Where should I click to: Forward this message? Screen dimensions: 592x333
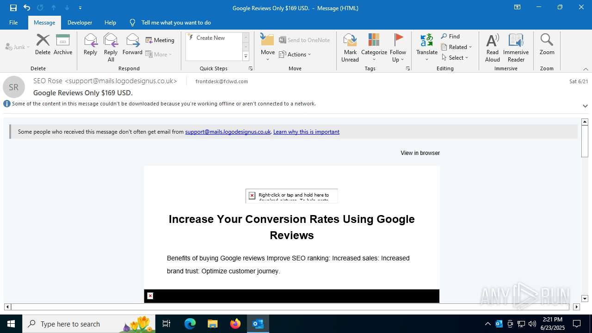[133, 44]
